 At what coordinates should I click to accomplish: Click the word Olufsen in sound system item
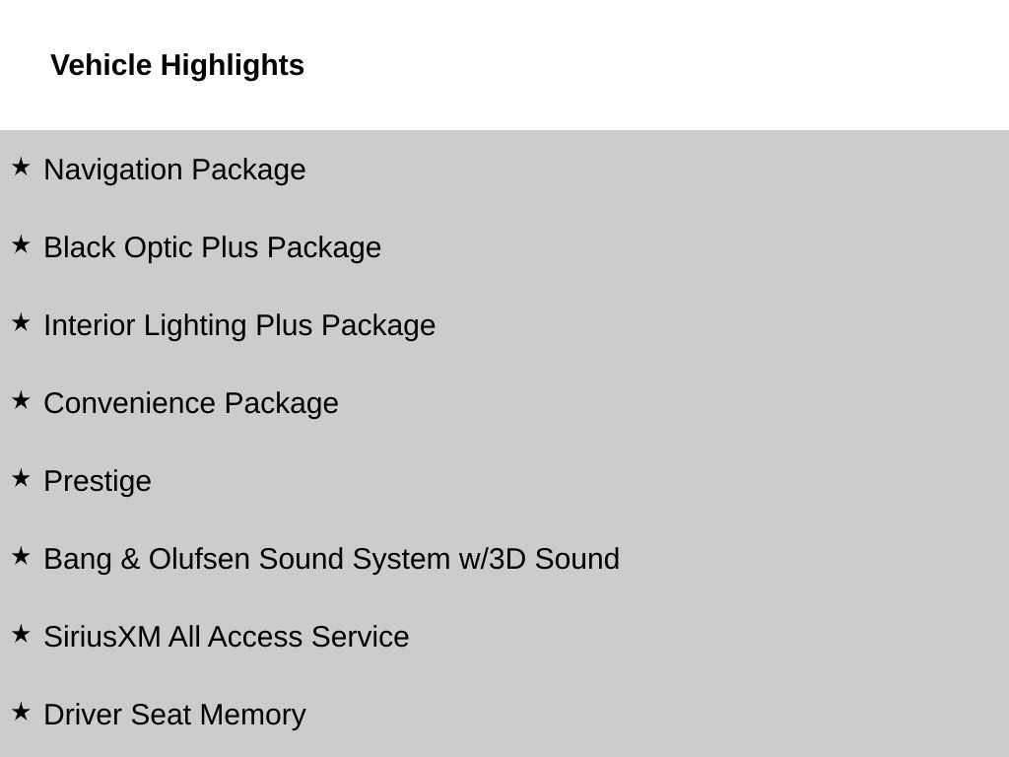point(199,559)
